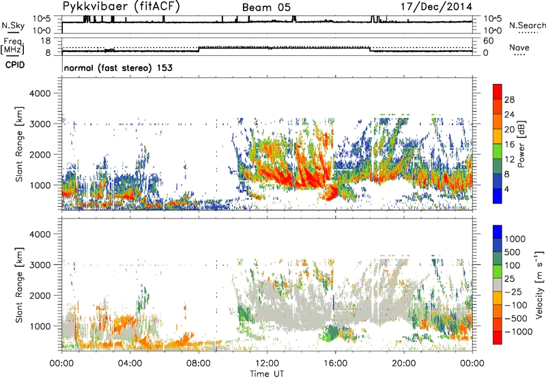Click the '4000' tick on power panel
The width and height of the screenshot is (546, 378).
(x=40, y=93)
